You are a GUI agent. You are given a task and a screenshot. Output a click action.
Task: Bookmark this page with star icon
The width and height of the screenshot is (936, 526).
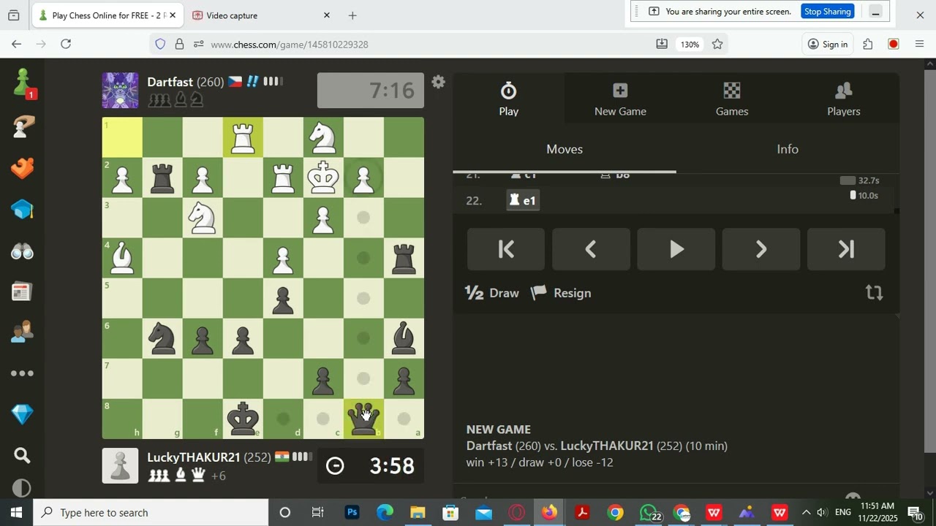coord(717,45)
